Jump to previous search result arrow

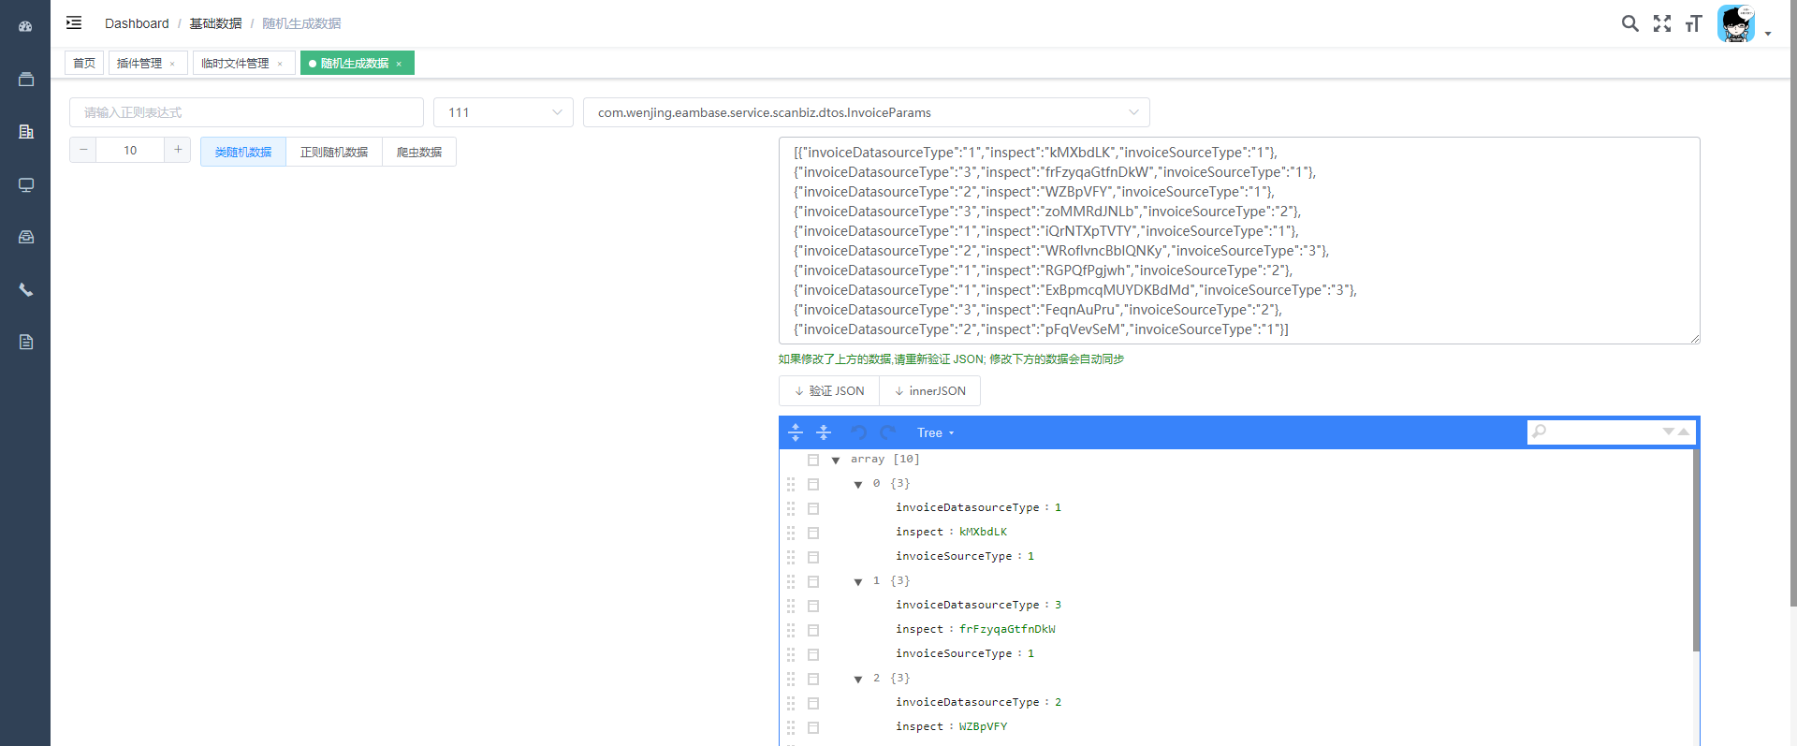1683,432
